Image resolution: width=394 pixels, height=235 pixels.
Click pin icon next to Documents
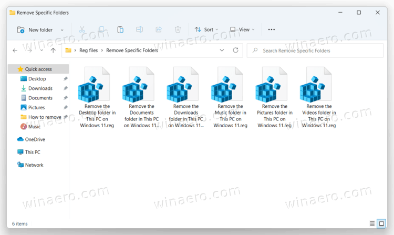(65, 98)
